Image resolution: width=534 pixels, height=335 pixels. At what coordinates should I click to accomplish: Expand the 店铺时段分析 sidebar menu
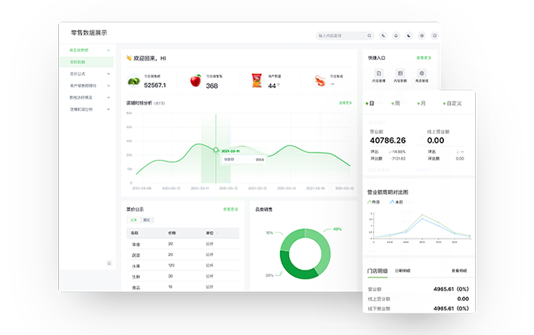coord(109,108)
